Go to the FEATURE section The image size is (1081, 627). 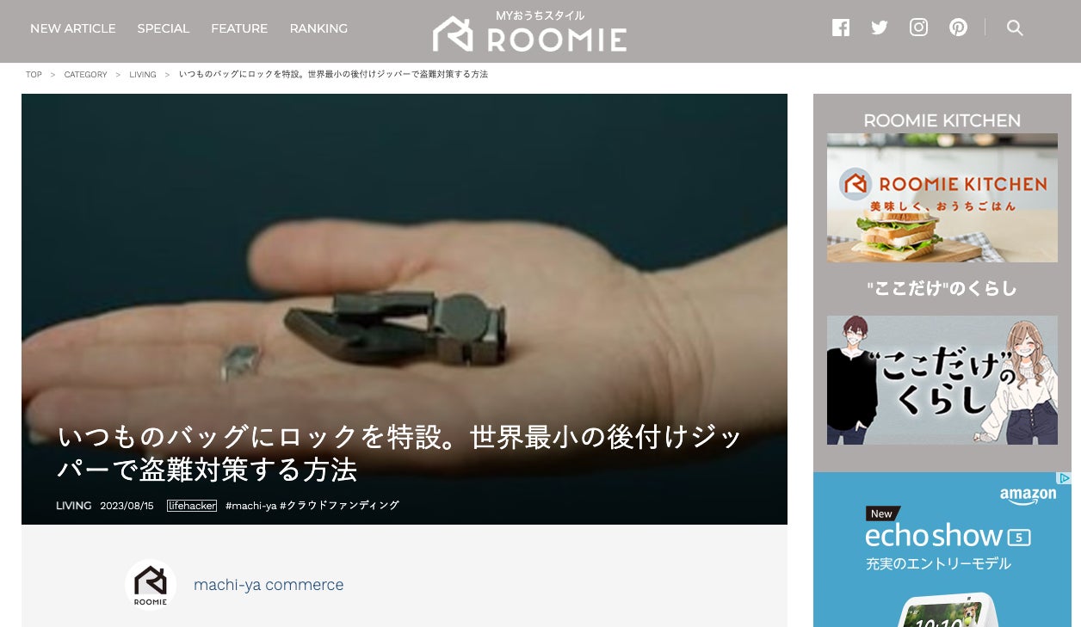(239, 28)
